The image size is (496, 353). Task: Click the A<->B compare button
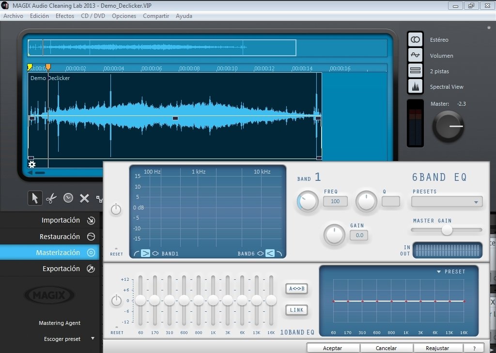(x=297, y=289)
